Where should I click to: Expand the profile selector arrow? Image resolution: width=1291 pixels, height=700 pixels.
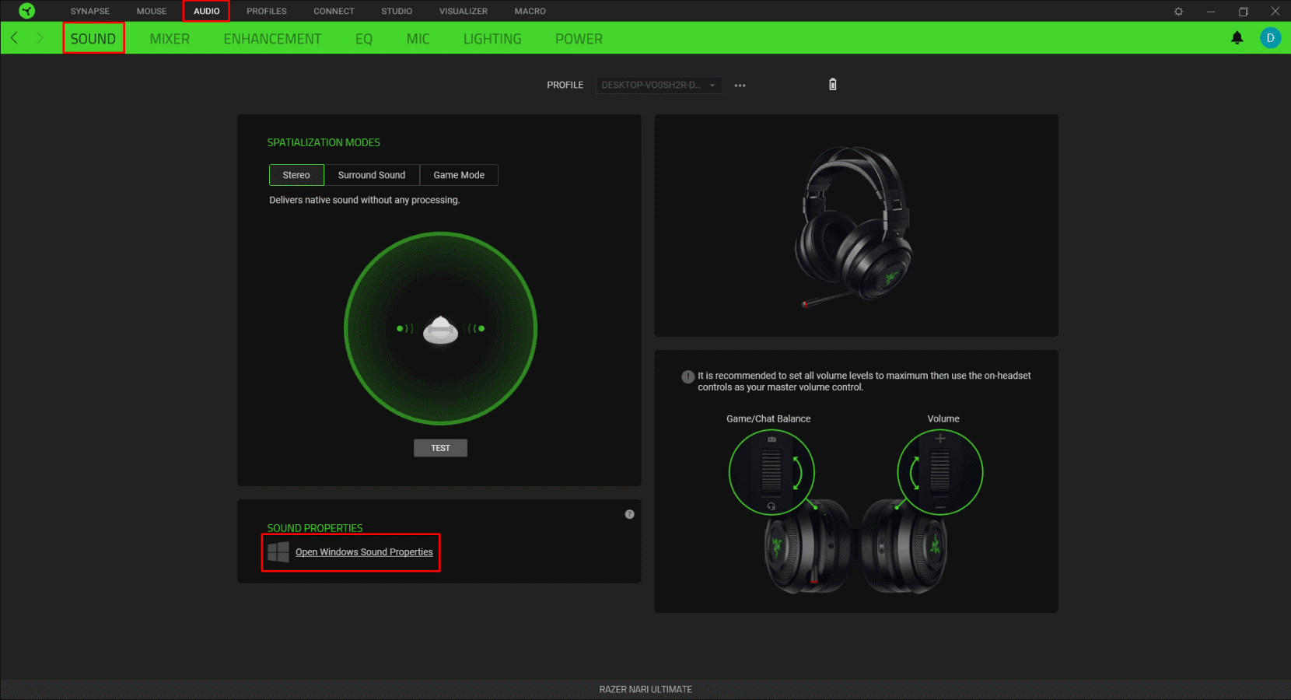point(712,85)
